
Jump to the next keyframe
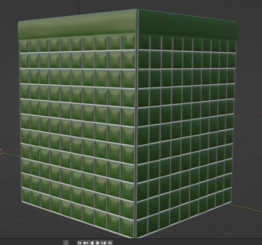coord(104,243)
